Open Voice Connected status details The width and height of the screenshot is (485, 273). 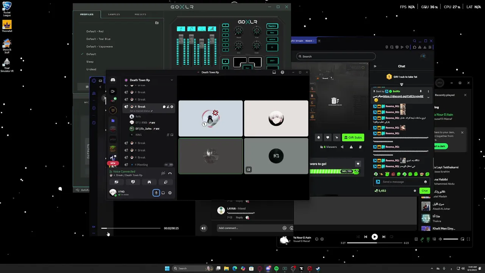(x=124, y=172)
